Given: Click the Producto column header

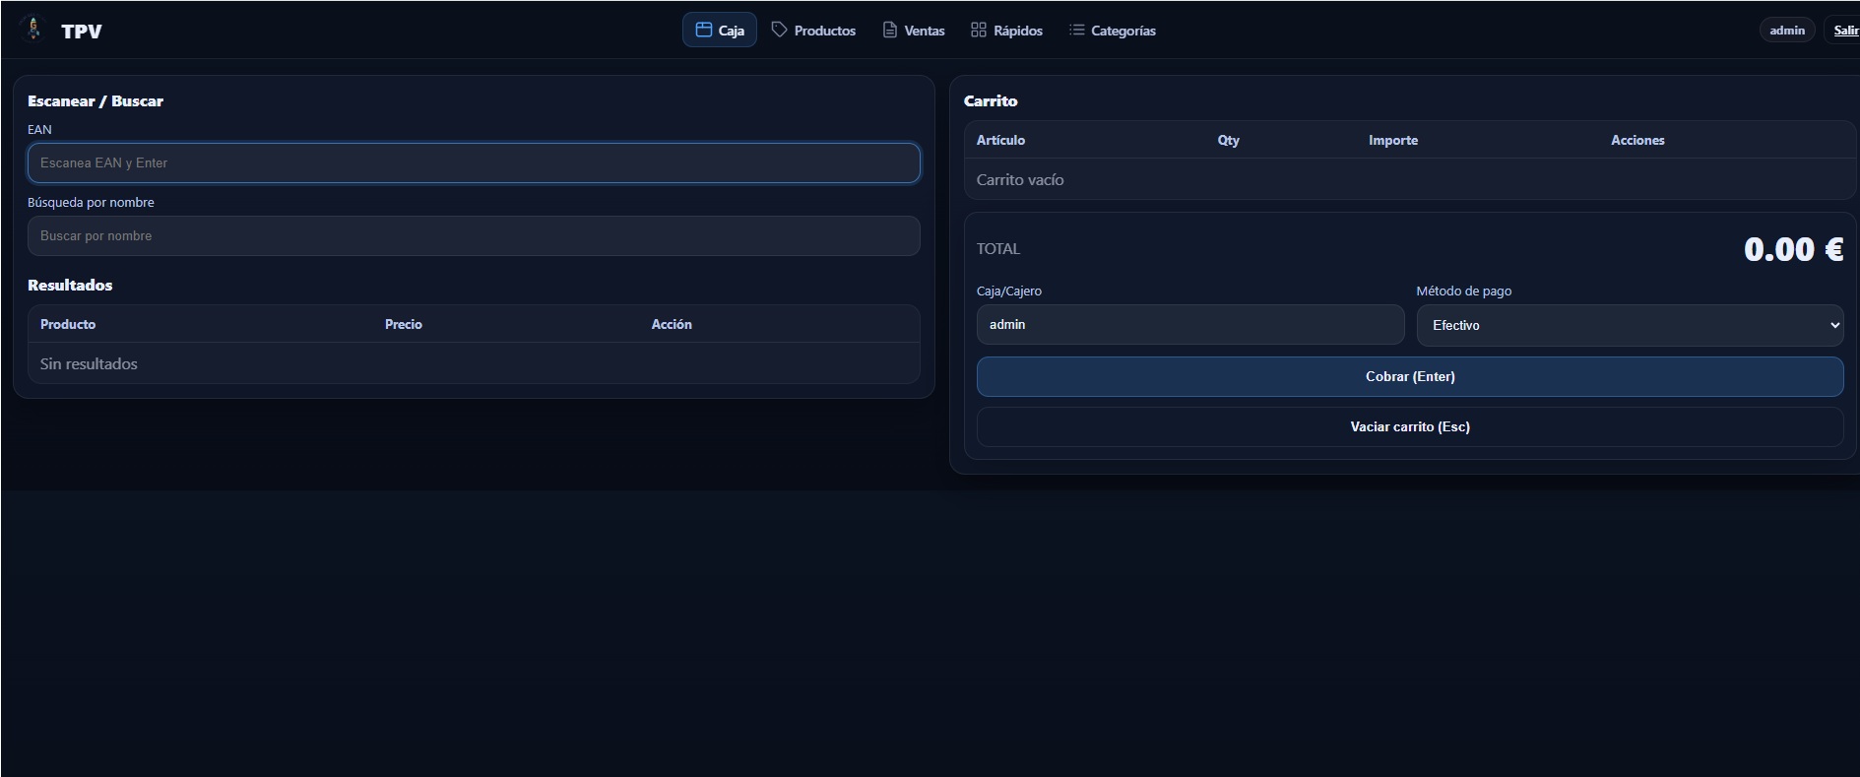Looking at the screenshot, I should click(68, 324).
